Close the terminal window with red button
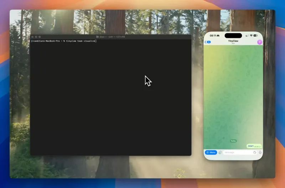 tap(33, 37)
